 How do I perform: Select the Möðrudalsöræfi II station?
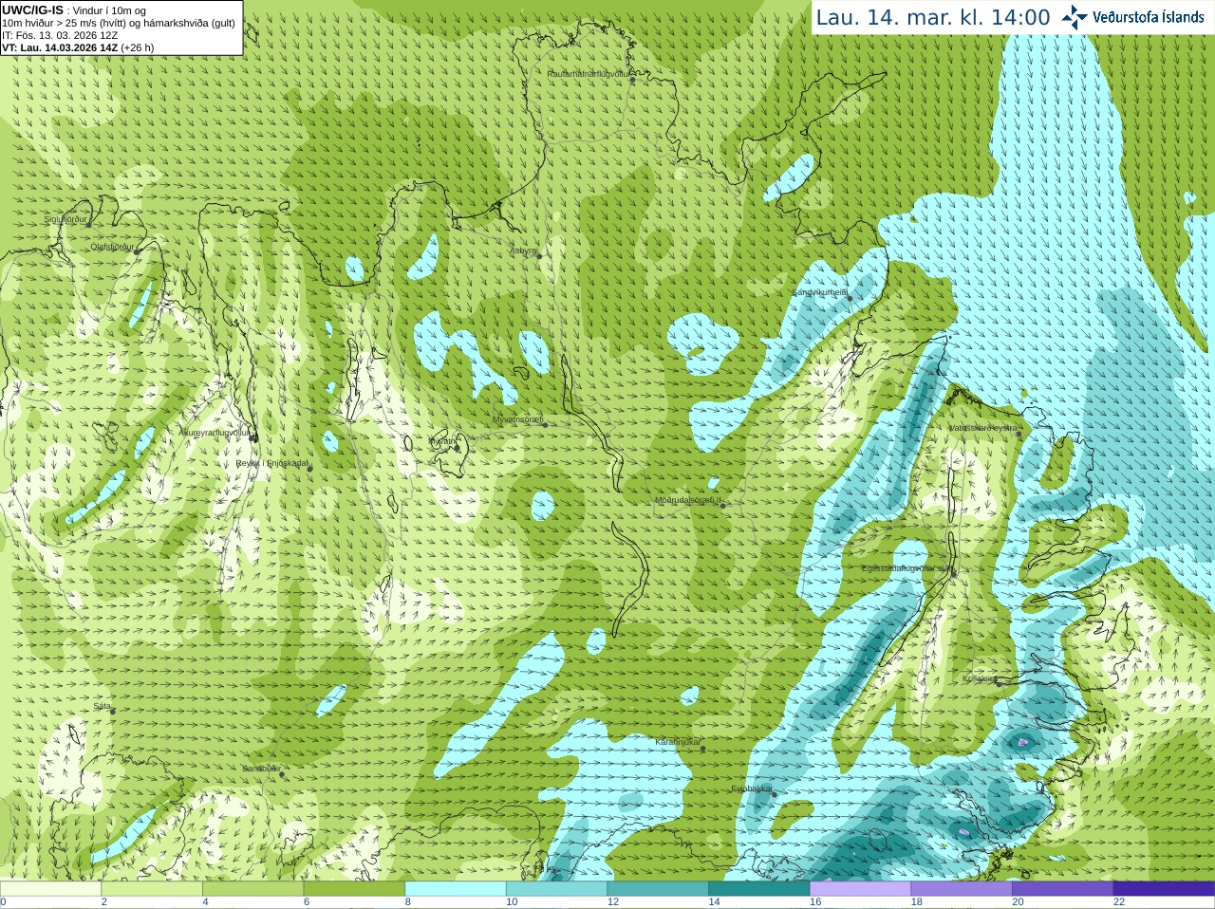coord(722,506)
